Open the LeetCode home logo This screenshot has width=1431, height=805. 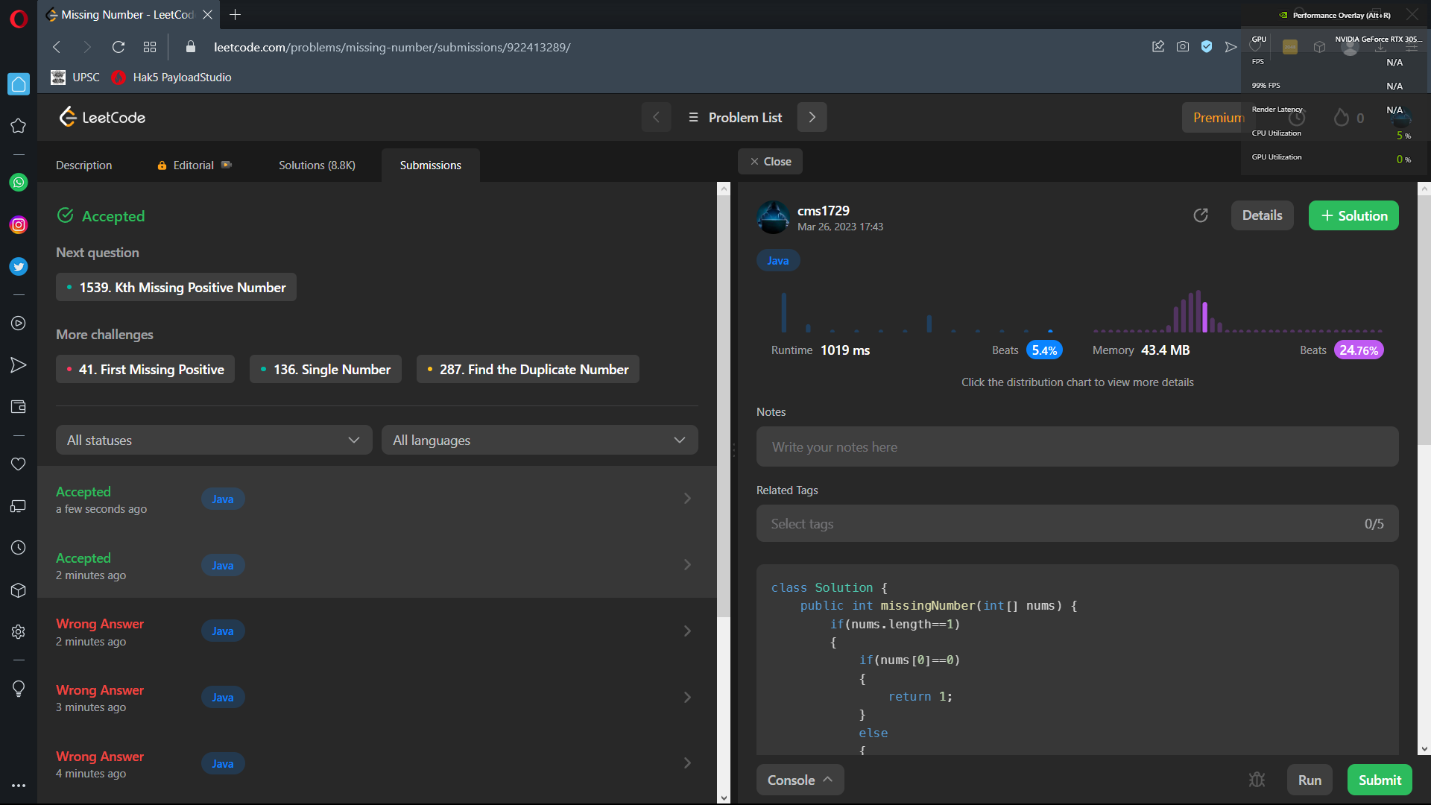point(102,117)
